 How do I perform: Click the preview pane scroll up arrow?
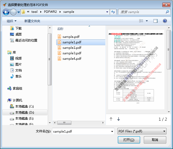(169, 28)
